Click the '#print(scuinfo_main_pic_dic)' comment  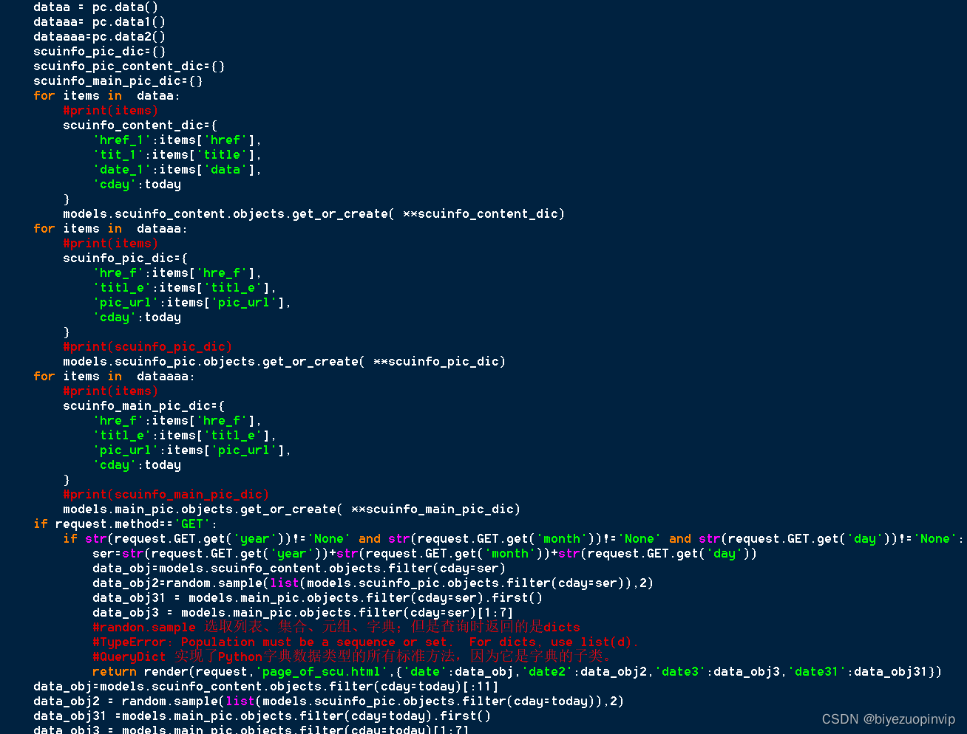pyautogui.click(x=166, y=495)
